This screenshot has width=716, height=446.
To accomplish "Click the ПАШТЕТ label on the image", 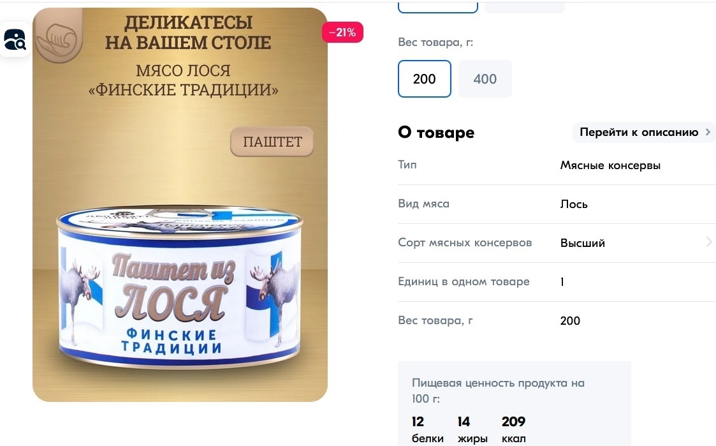I will tap(272, 142).
